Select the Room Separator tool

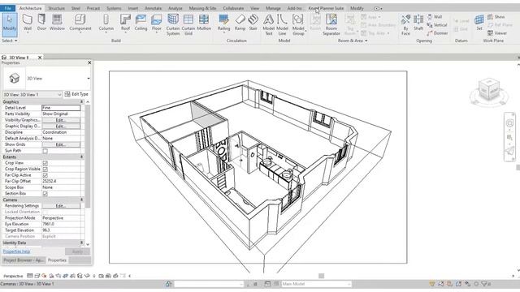(x=331, y=24)
